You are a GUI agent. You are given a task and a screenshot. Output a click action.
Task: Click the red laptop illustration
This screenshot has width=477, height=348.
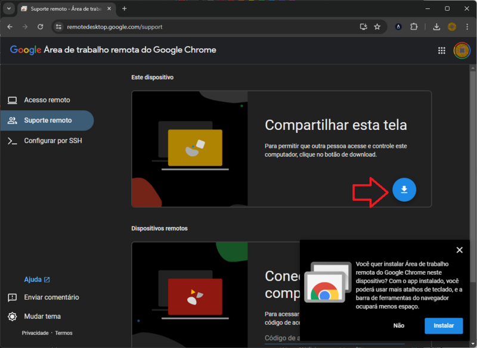195,297
